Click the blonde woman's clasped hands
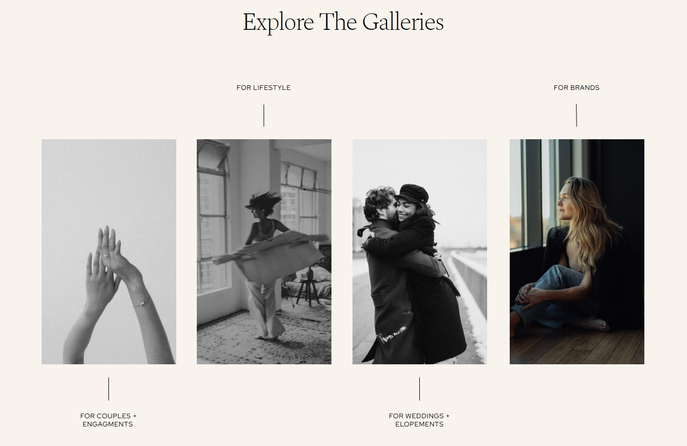Viewport: 687px width, 446px height. click(527, 294)
